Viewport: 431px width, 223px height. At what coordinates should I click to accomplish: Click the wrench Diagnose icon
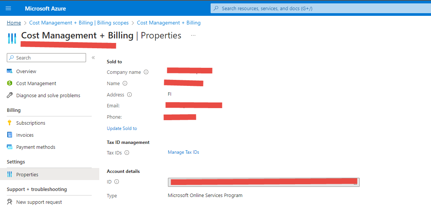[x=9, y=95]
